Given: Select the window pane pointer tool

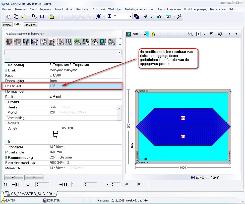Looking at the screenshot, I should (x=69, y=42).
